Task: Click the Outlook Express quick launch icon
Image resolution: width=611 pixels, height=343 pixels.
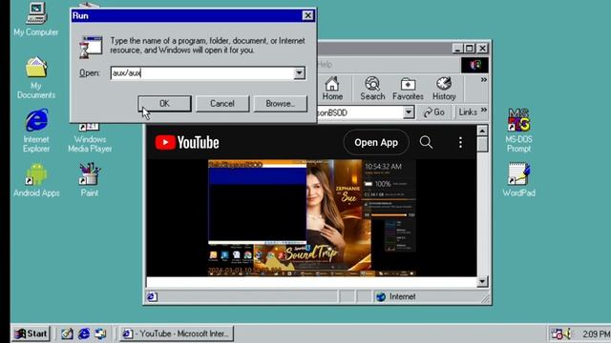Action: (100, 333)
